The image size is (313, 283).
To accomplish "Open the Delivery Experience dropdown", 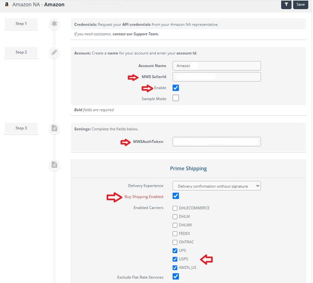I will pyautogui.click(x=217, y=186).
